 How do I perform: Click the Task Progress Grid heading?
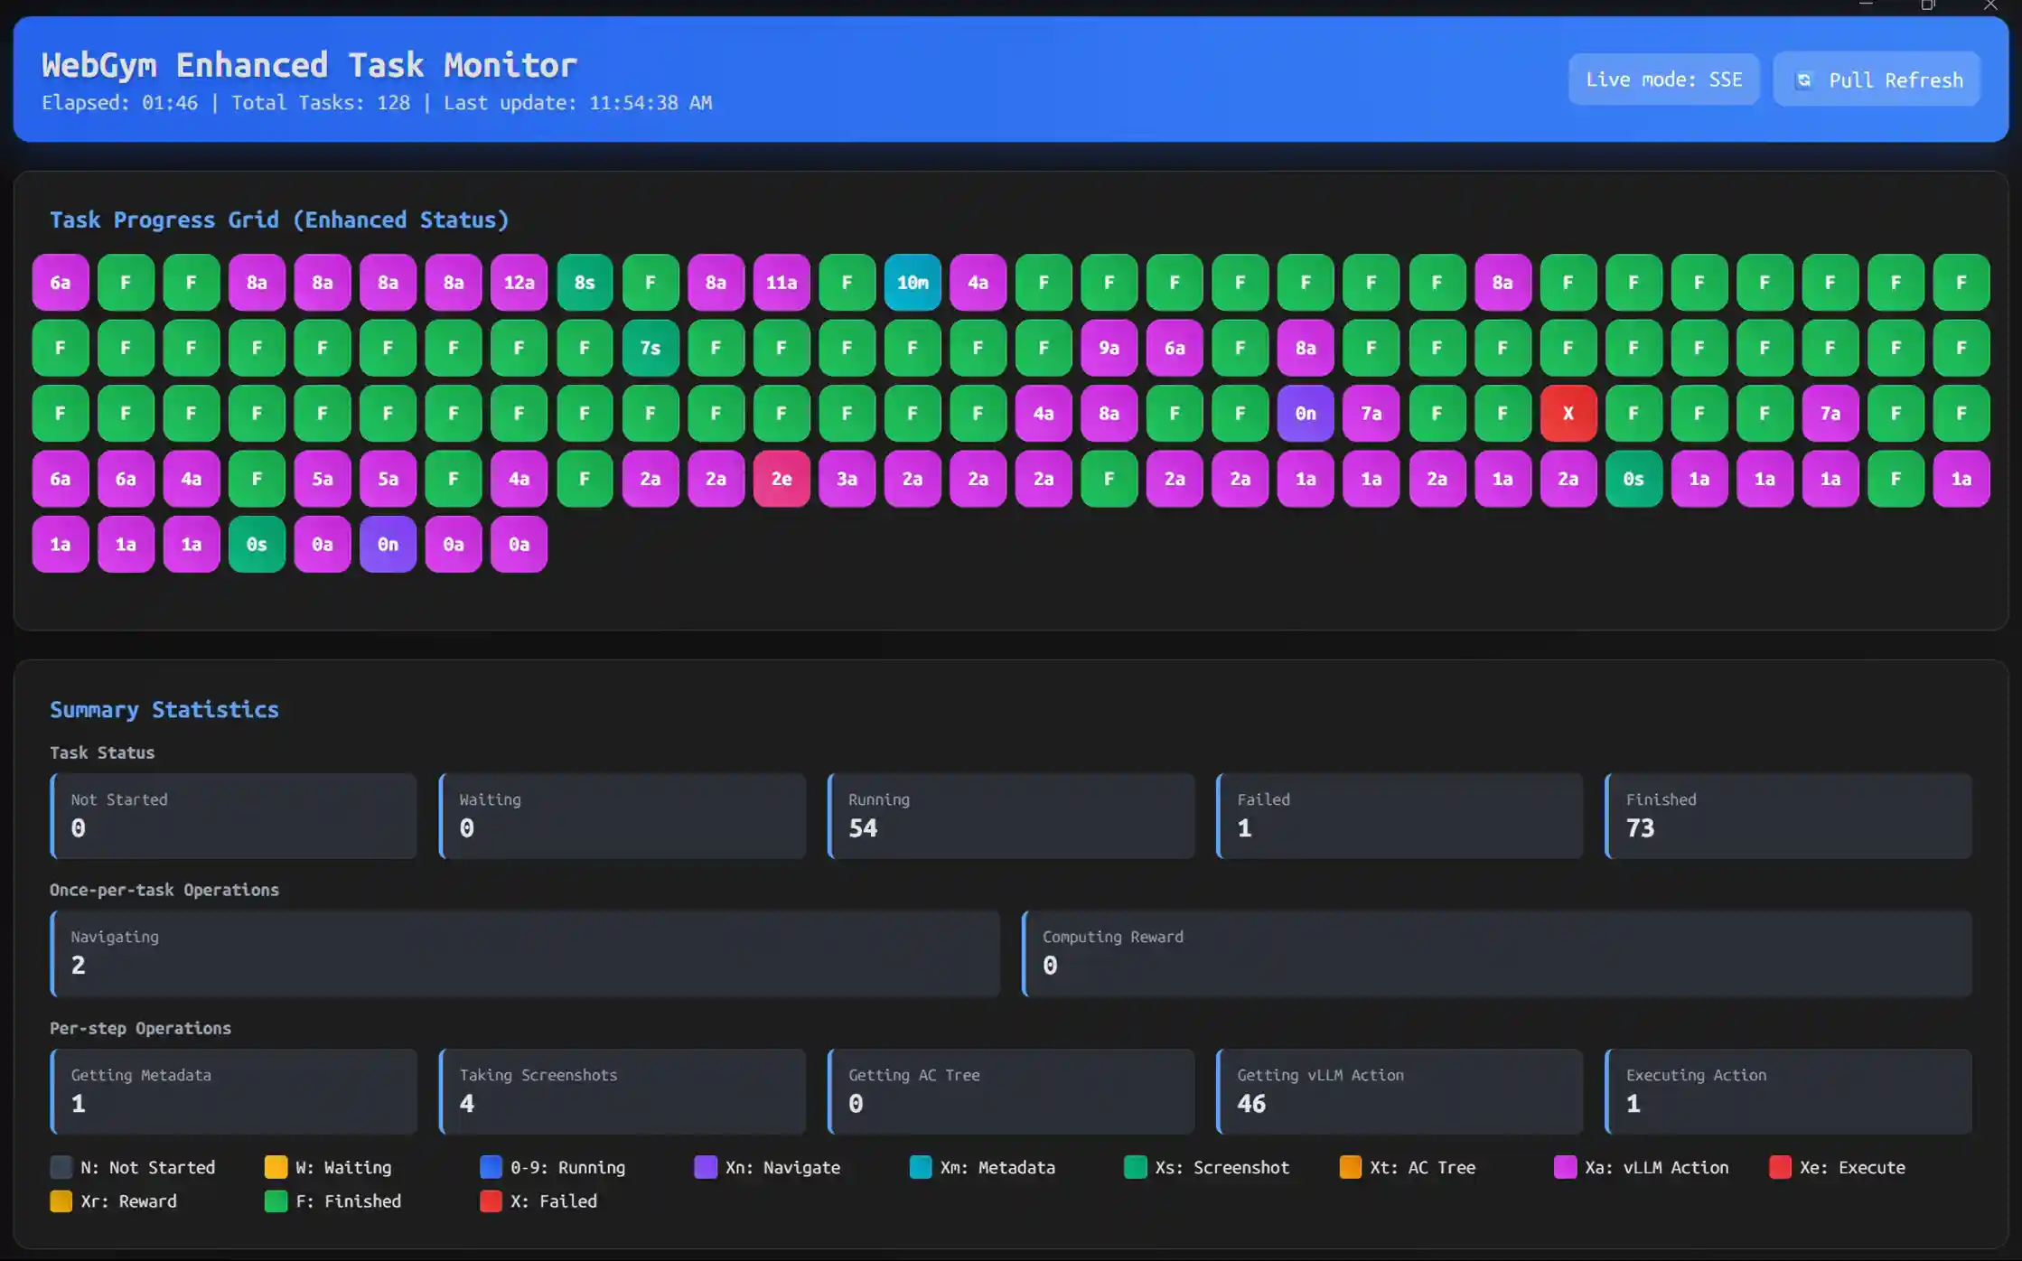coord(280,220)
